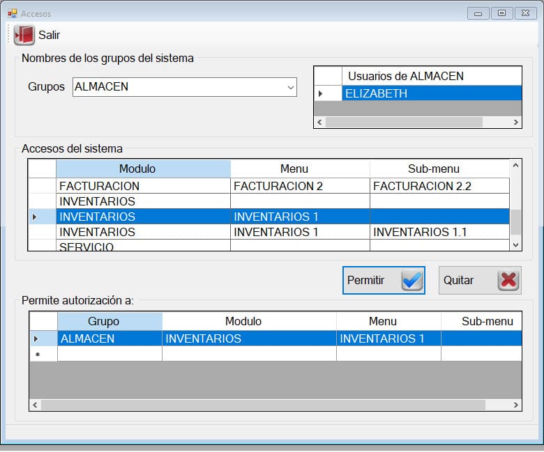Screen dimensions: 544x452
Task: Click the blue checkmark icon on Permitir
Action: tap(411, 280)
